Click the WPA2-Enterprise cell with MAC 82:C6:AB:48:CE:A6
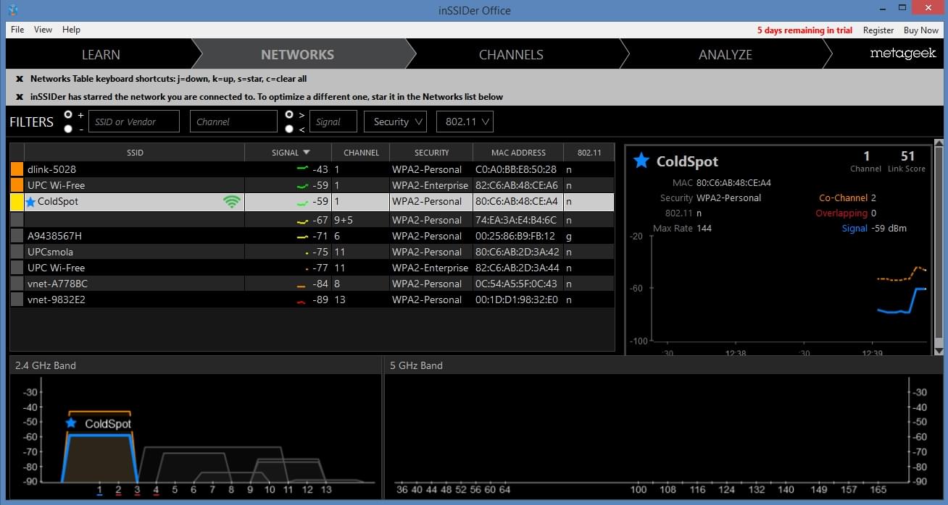The image size is (948, 505). coord(431,185)
